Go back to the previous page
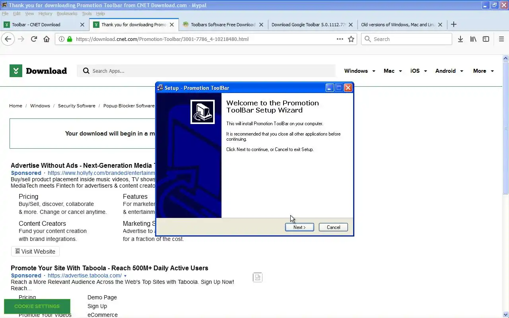This screenshot has height=318, width=509. (8, 39)
